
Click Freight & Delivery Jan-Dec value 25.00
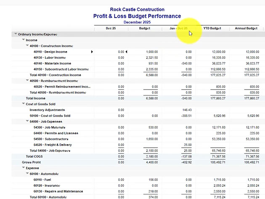[188, 145]
